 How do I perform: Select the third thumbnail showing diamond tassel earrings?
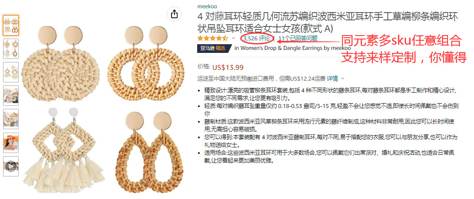click(x=11, y=72)
